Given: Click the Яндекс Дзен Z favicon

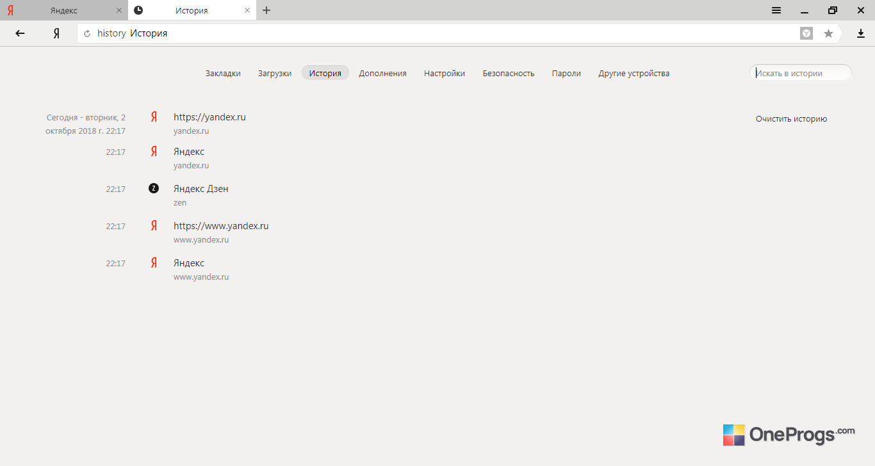Looking at the screenshot, I should 153,188.
